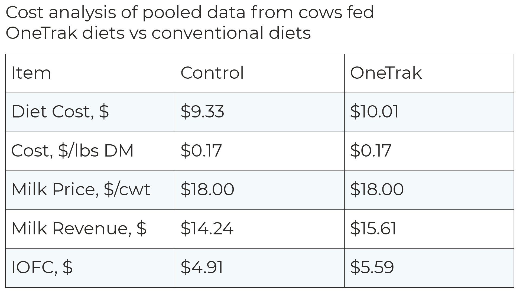Select the 'Milk Revenue, $' row label

click(79, 228)
